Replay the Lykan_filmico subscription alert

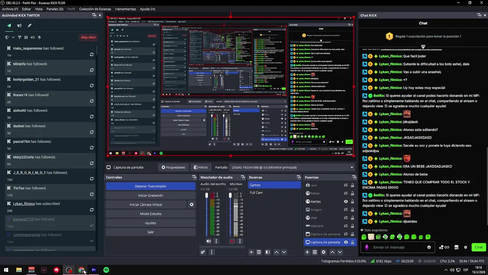91,210
